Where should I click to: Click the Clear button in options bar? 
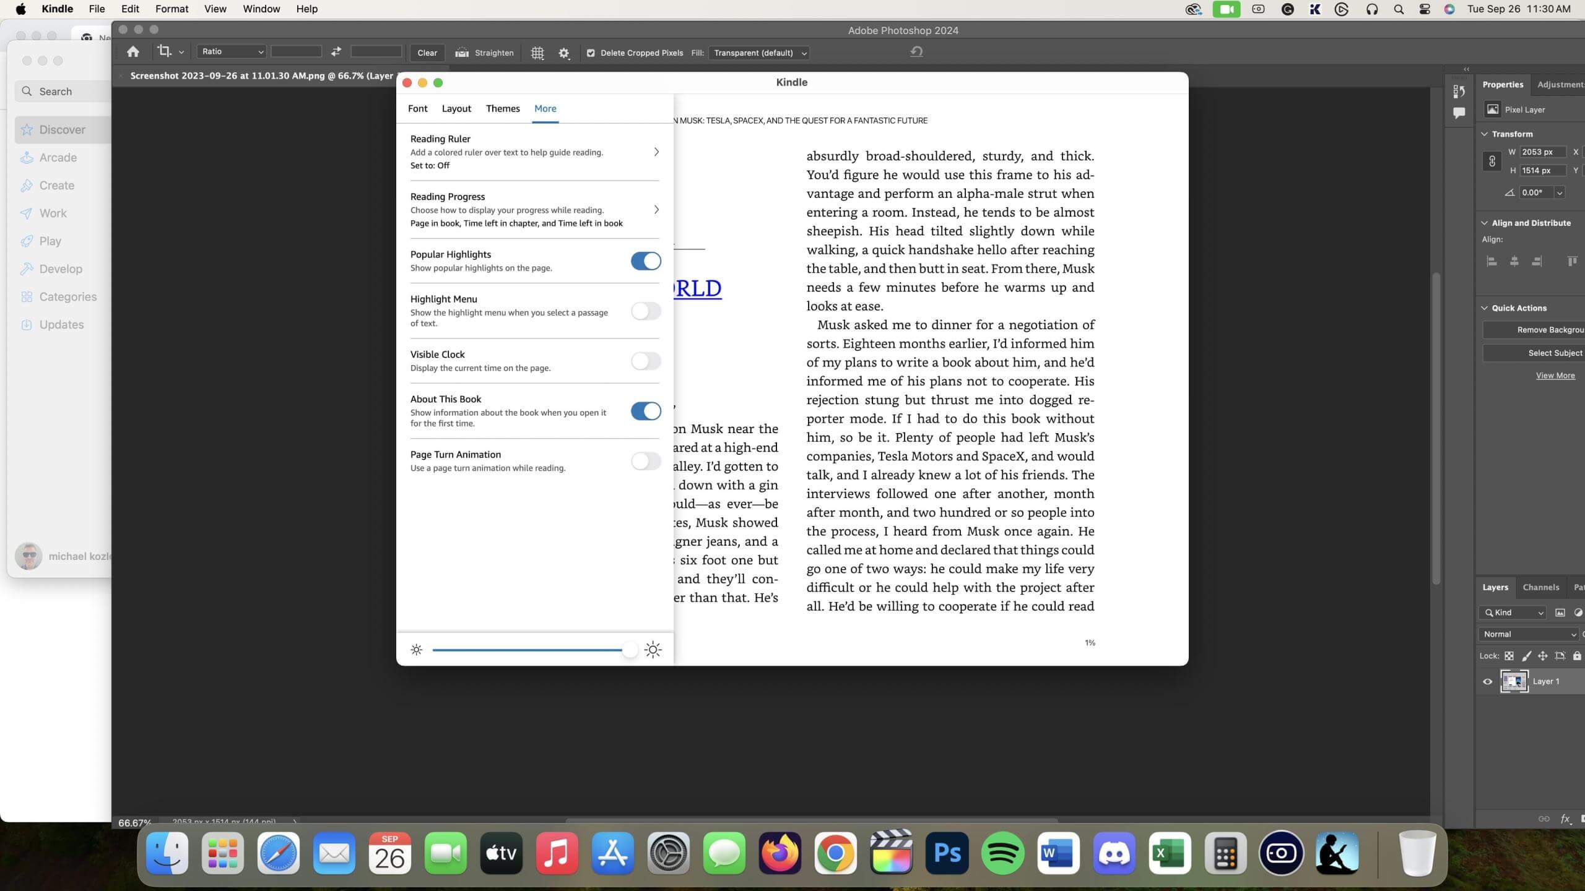point(427,53)
